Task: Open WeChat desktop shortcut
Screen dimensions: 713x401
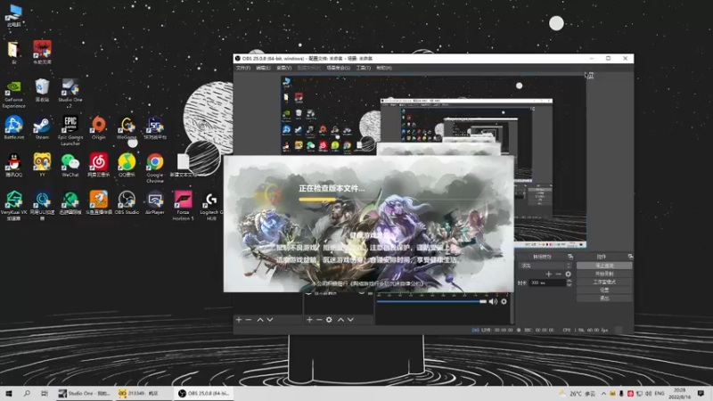Action: tap(70, 165)
